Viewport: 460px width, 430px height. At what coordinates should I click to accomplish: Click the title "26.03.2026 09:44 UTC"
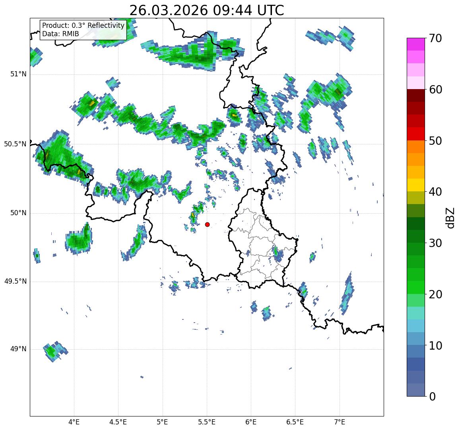coord(207,11)
